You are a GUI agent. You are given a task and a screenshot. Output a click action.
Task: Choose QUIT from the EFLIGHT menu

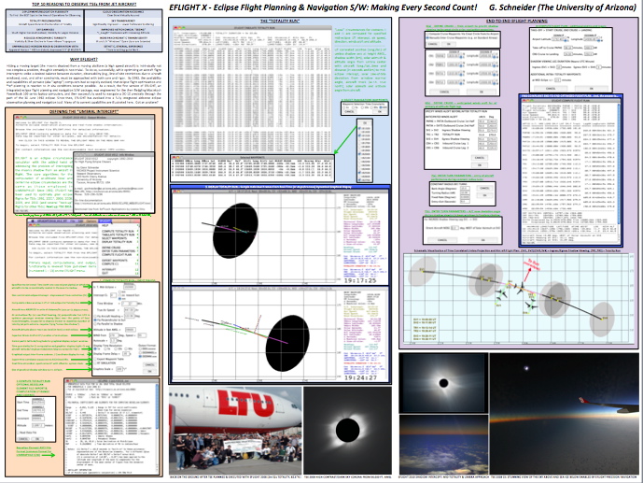(105, 273)
